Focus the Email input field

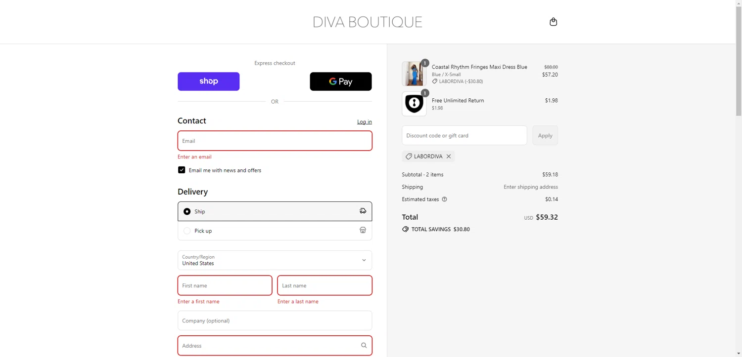pyautogui.click(x=275, y=141)
